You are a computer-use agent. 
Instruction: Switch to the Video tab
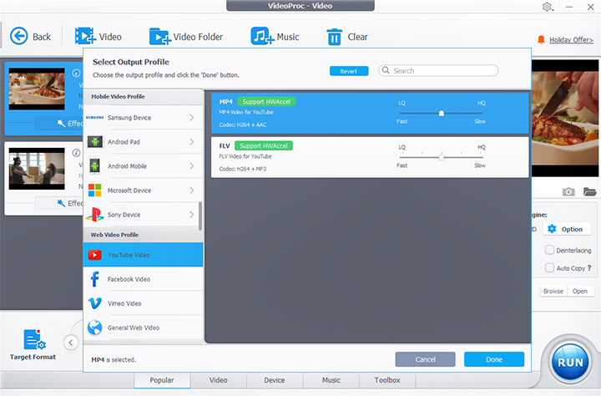pos(219,380)
